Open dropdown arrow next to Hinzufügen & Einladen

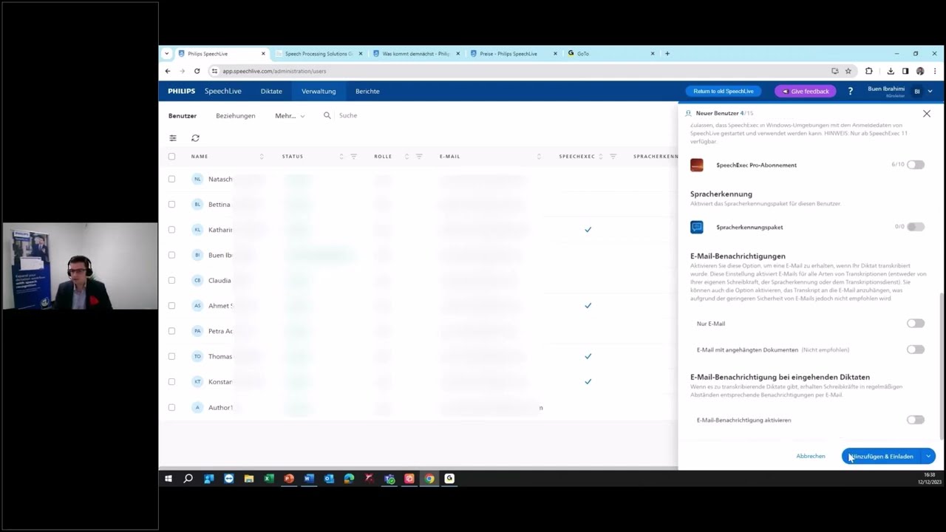click(928, 457)
